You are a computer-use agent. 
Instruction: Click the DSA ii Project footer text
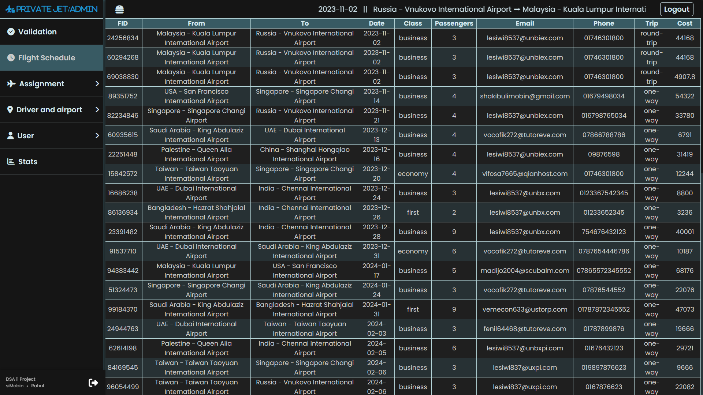point(21,379)
